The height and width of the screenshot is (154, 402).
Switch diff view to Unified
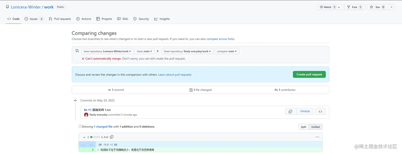[x=316, y=127]
